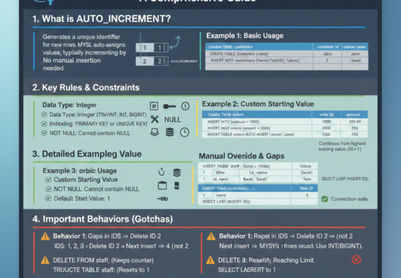Image resolution: width=401 pixels, height=278 pixels.
Task: Click the AUTO.INCREMENT label beside the counter boxes
Action: 184,61
